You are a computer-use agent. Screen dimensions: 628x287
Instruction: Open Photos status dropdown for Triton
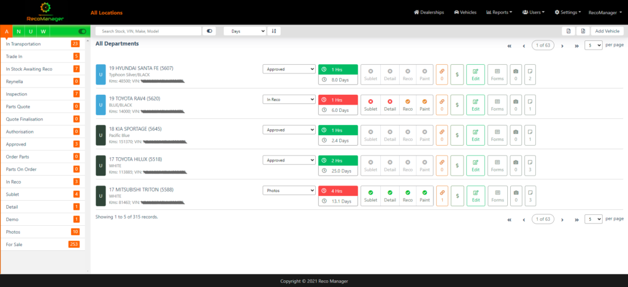[289, 190]
